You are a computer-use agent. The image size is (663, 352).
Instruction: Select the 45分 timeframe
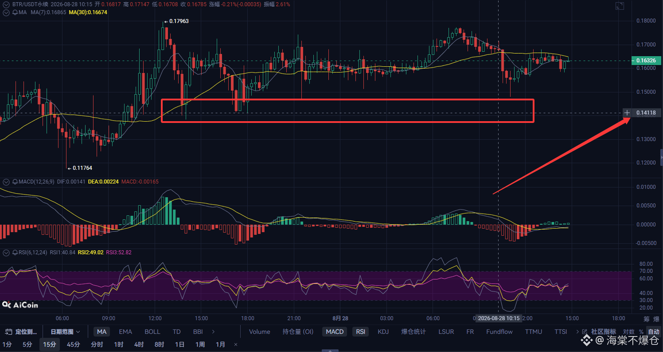[74, 344]
